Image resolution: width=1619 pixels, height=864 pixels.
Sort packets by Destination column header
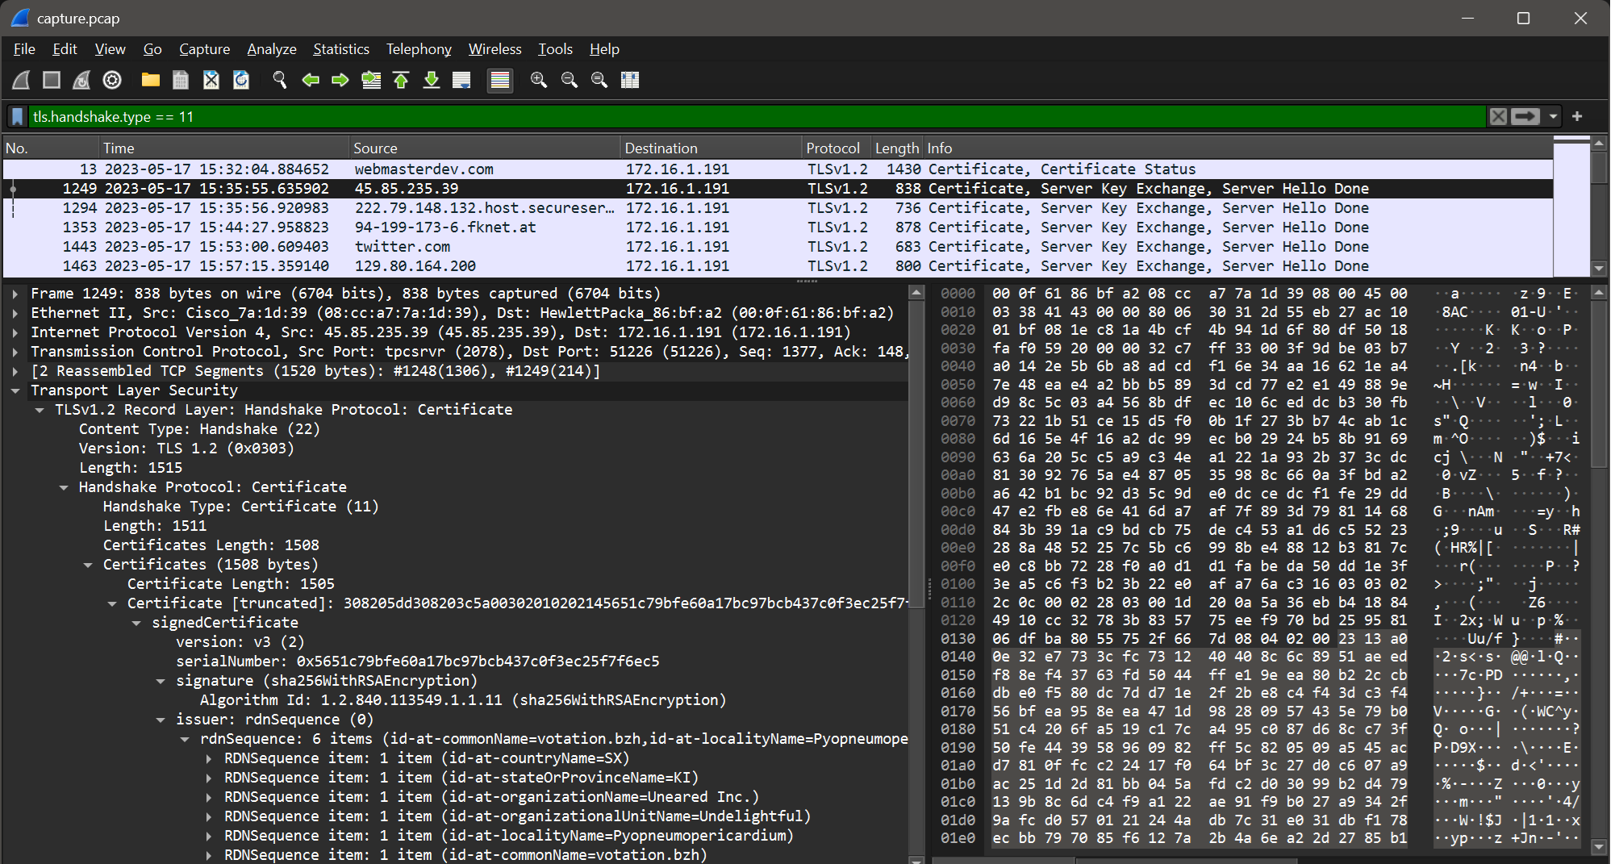click(711, 148)
